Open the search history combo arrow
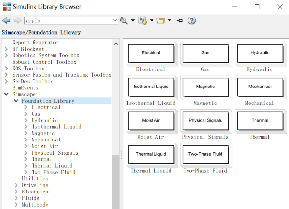 coord(115,20)
